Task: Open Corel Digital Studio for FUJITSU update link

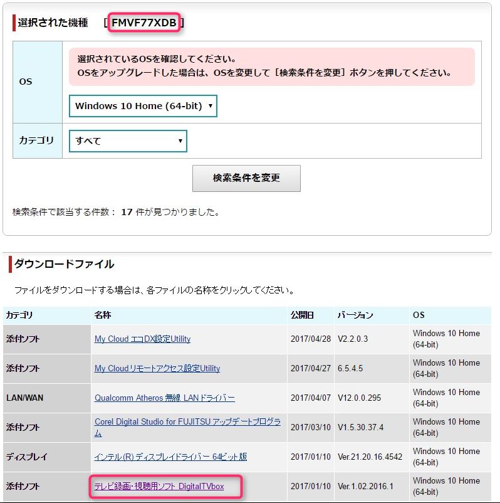Action: [x=187, y=427]
